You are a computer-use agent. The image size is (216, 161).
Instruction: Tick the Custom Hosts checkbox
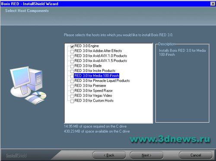[72, 101]
